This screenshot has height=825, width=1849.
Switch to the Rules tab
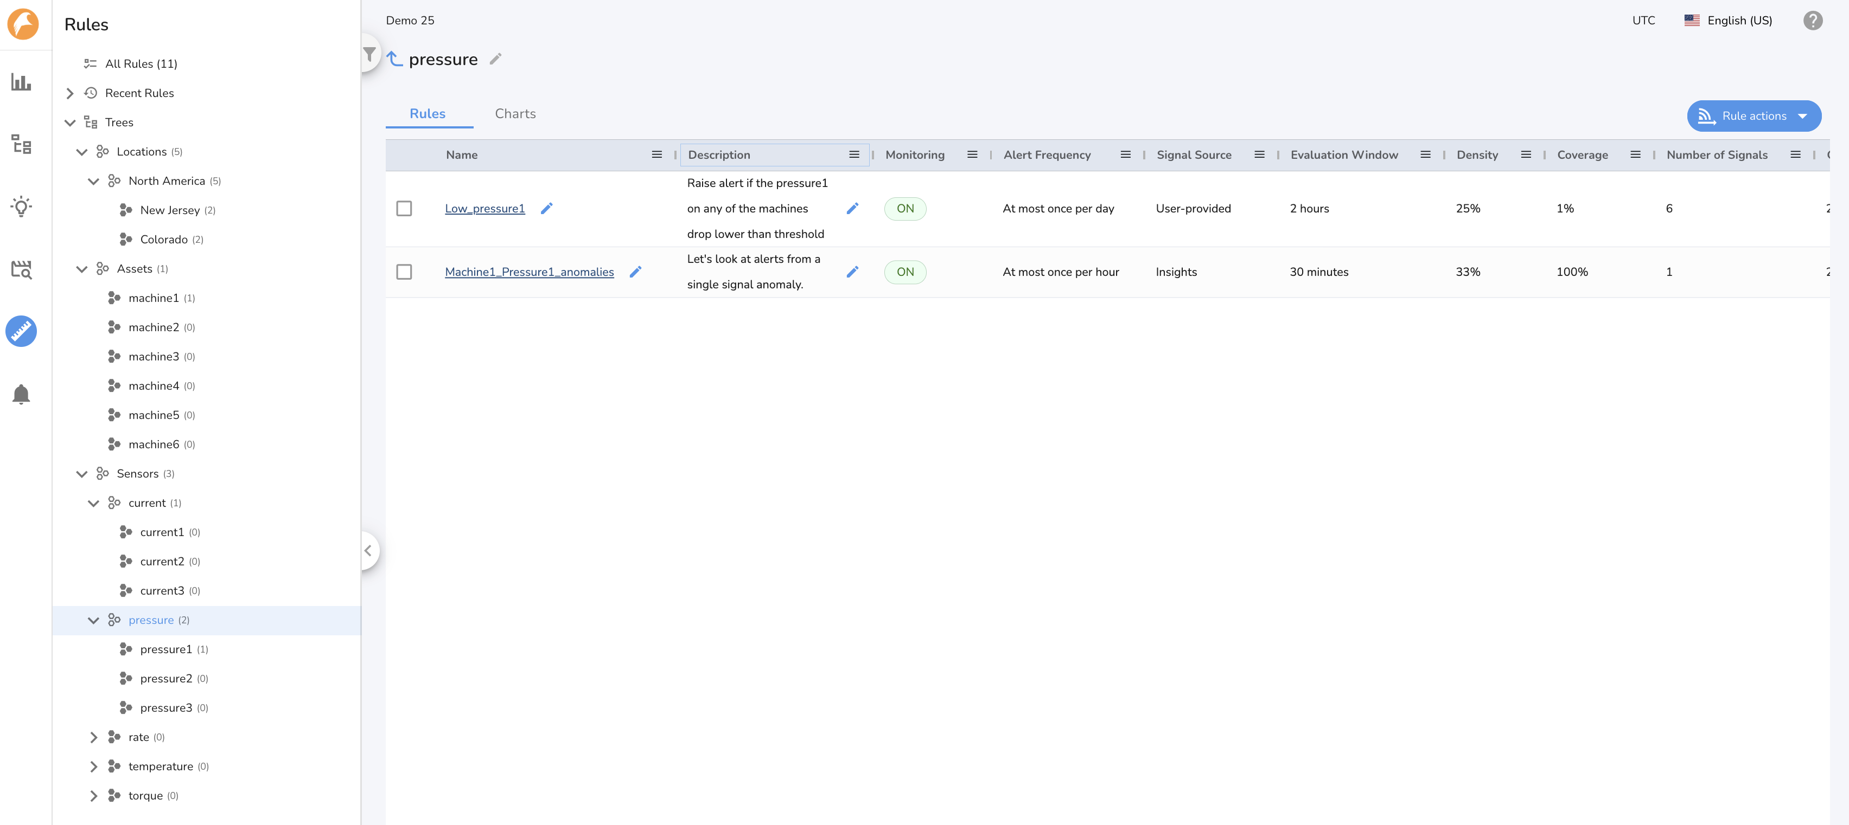(428, 113)
